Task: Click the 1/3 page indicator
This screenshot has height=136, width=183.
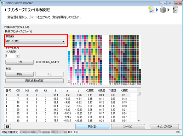Action: [x=178, y=132]
